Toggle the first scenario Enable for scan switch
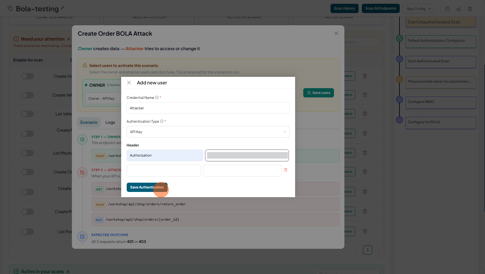Image resolution: width=485 pixels, height=274 pixels. point(28,76)
